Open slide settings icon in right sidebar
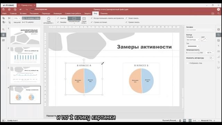222x125 pixels. 219,29
